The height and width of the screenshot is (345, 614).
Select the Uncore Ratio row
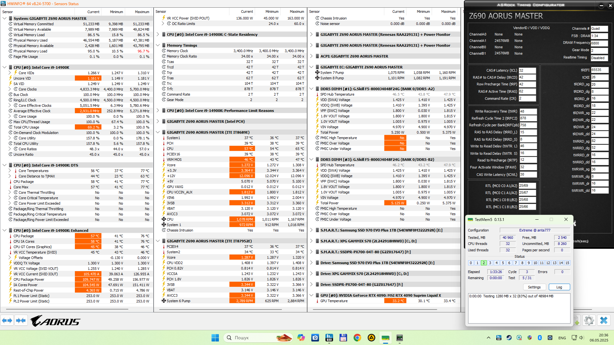tap(77, 154)
